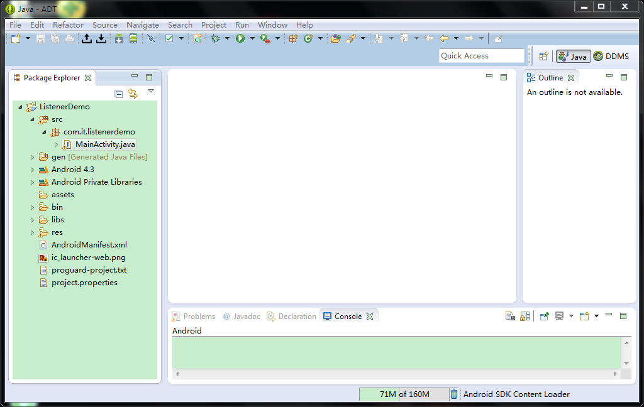Screen dimensions: 644x407
Task: Collapse the ListenerDemo project node
Action: point(20,107)
